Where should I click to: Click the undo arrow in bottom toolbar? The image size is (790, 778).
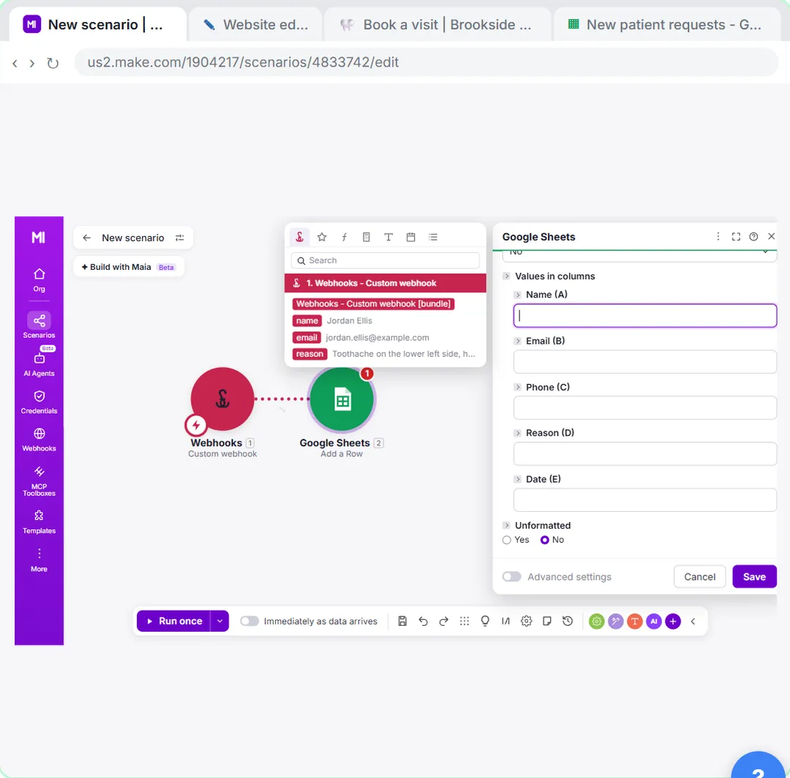423,621
